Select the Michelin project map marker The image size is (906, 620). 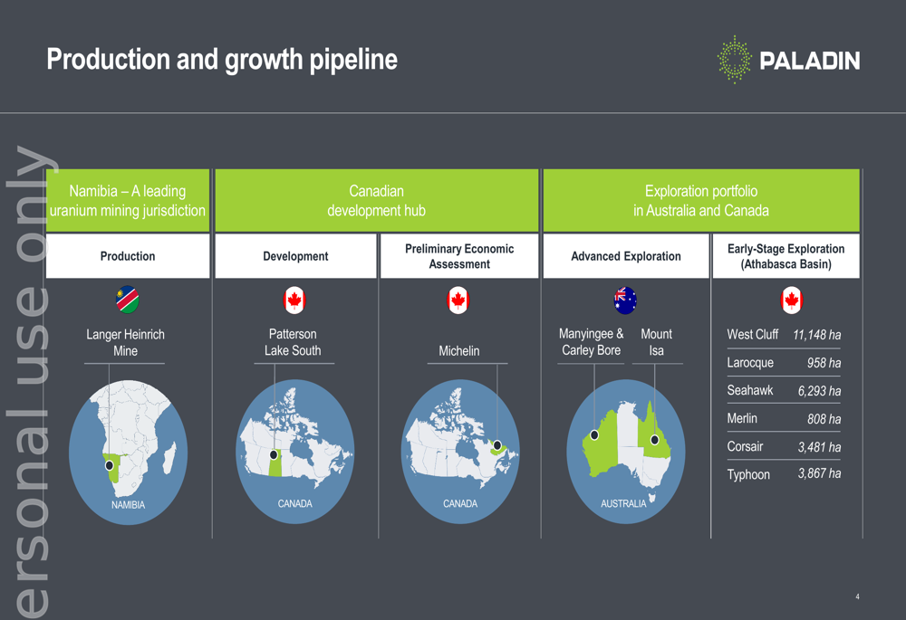tap(496, 445)
